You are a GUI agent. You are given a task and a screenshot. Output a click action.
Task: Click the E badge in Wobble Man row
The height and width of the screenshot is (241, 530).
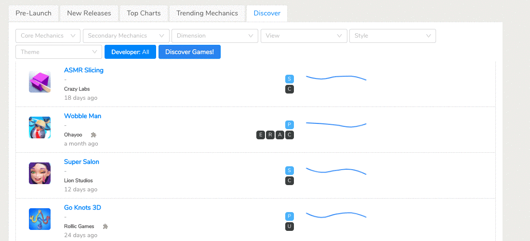[261, 135]
